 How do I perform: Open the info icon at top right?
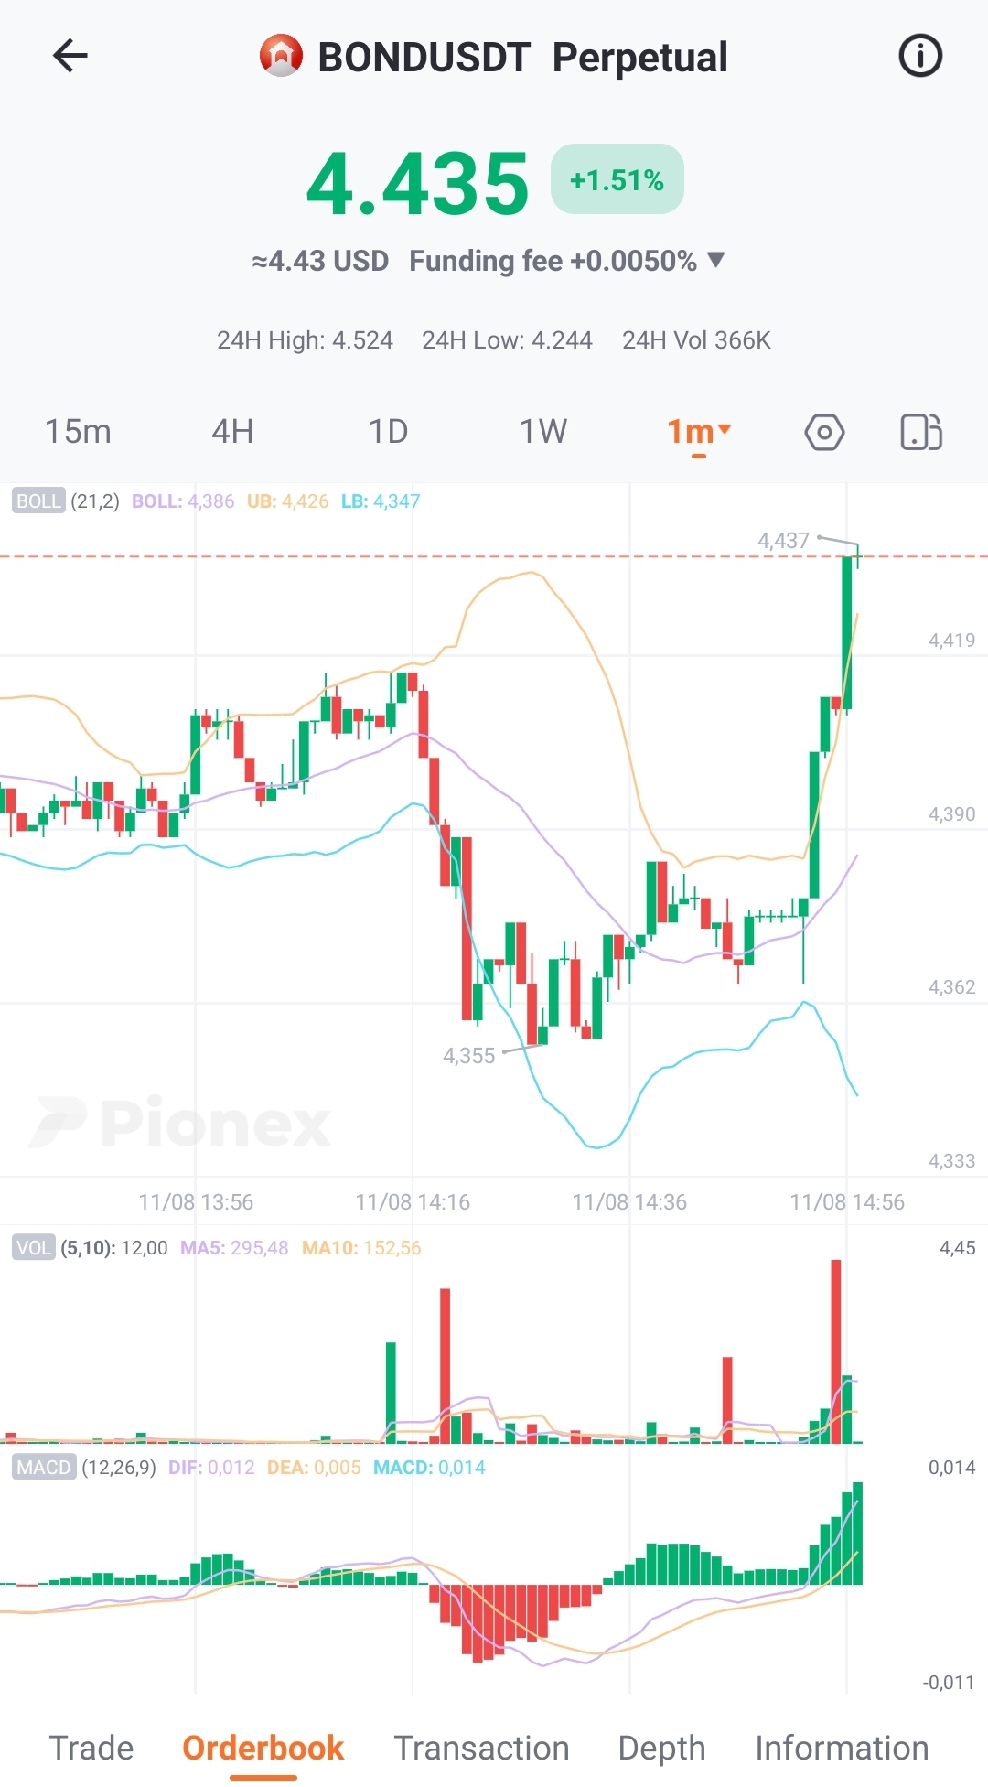pos(919,56)
